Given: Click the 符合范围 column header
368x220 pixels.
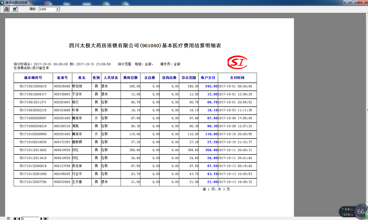Looking at the screenshot, I should pyautogui.click(x=189, y=78).
